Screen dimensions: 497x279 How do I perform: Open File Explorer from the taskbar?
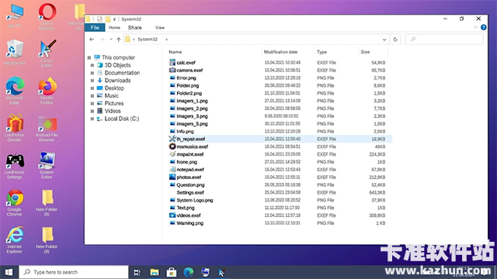click(x=155, y=272)
